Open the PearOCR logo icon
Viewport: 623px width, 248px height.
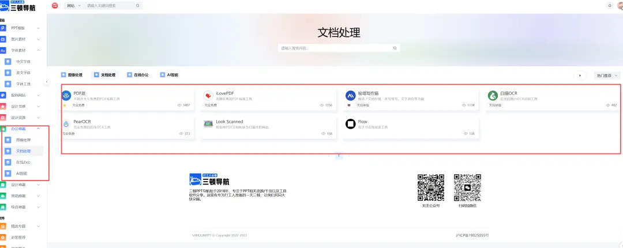[x=66, y=124]
